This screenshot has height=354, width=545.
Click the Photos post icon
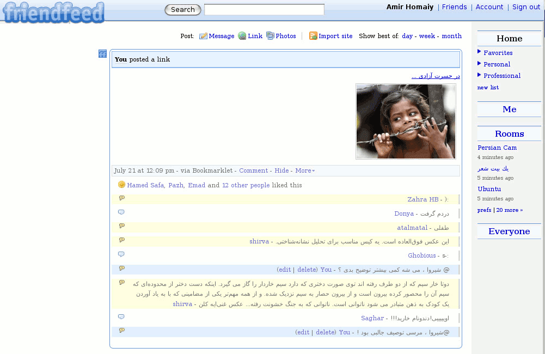[x=270, y=36]
